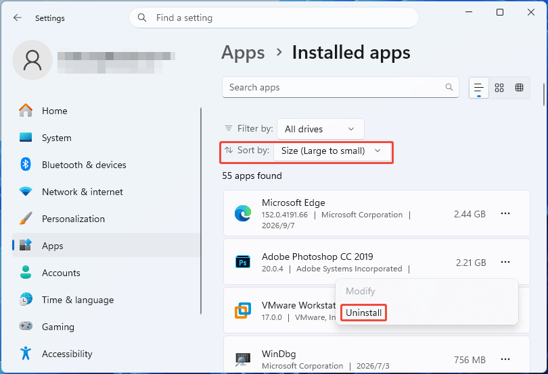This screenshot has height=374, width=548.
Task: Select Modify in the context menu
Action: tap(361, 291)
